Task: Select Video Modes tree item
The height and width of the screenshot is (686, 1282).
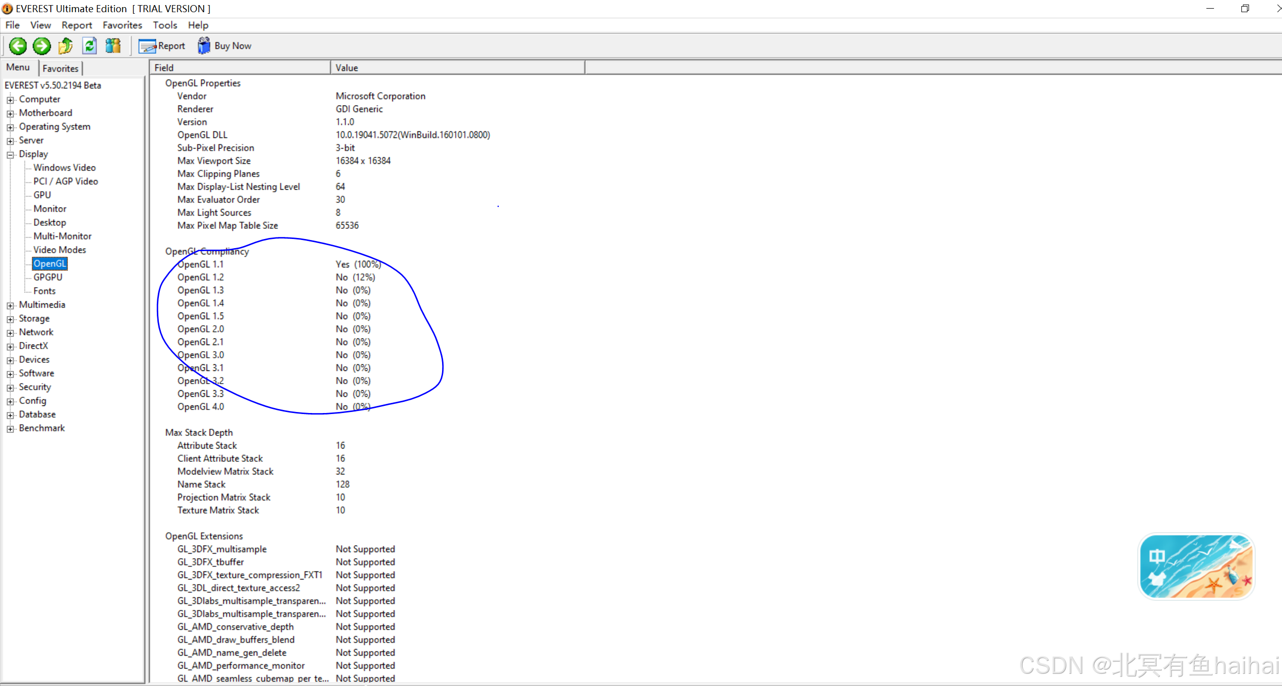Action: coord(59,250)
